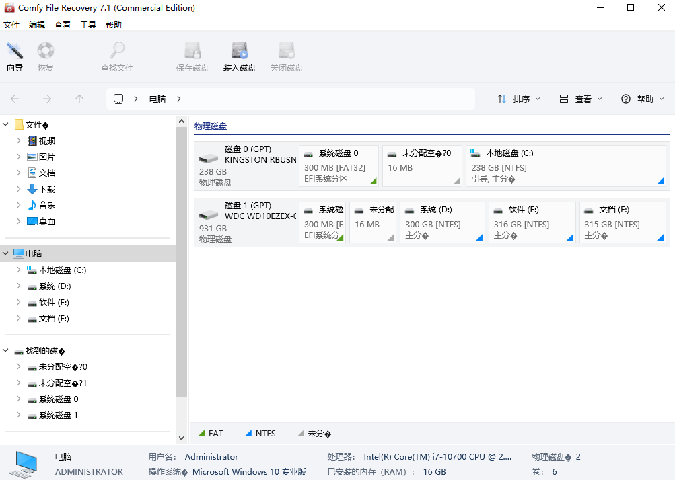
Task: Click the blue NTFS legend in the status bar
Action: [260, 433]
